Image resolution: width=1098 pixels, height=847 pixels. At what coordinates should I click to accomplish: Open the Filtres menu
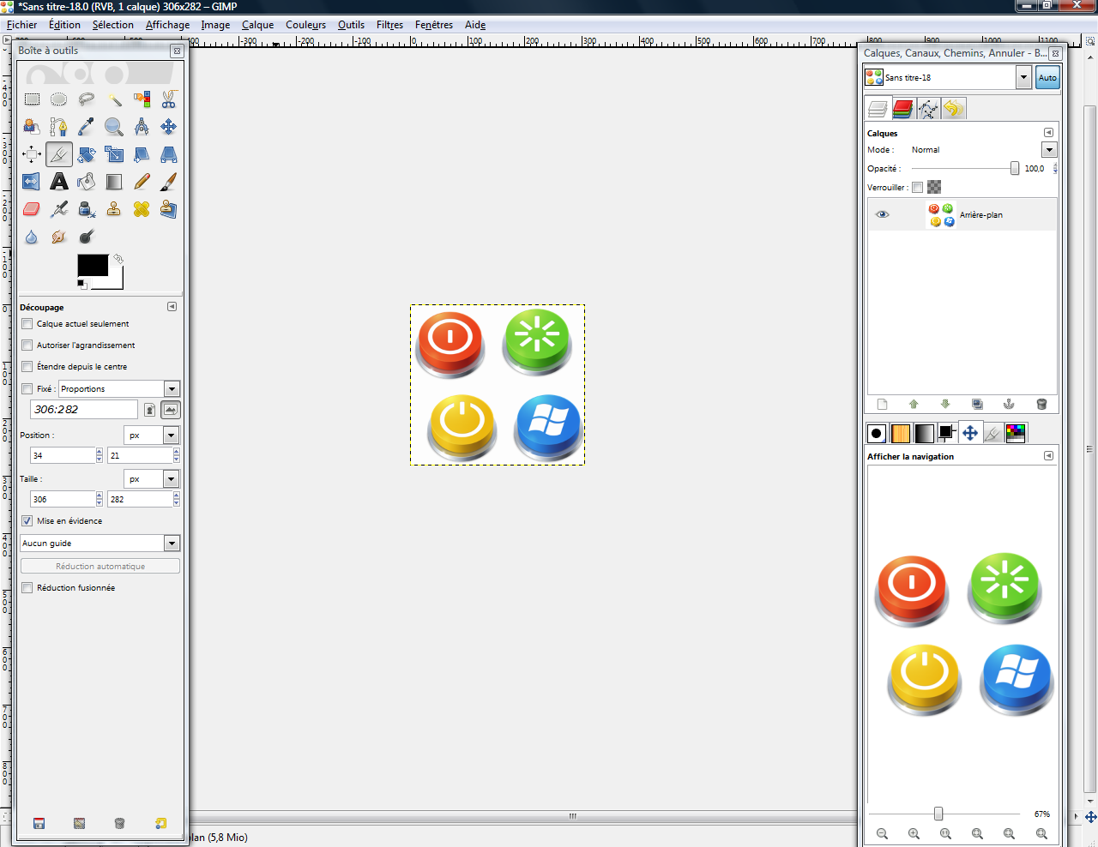point(389,25)
